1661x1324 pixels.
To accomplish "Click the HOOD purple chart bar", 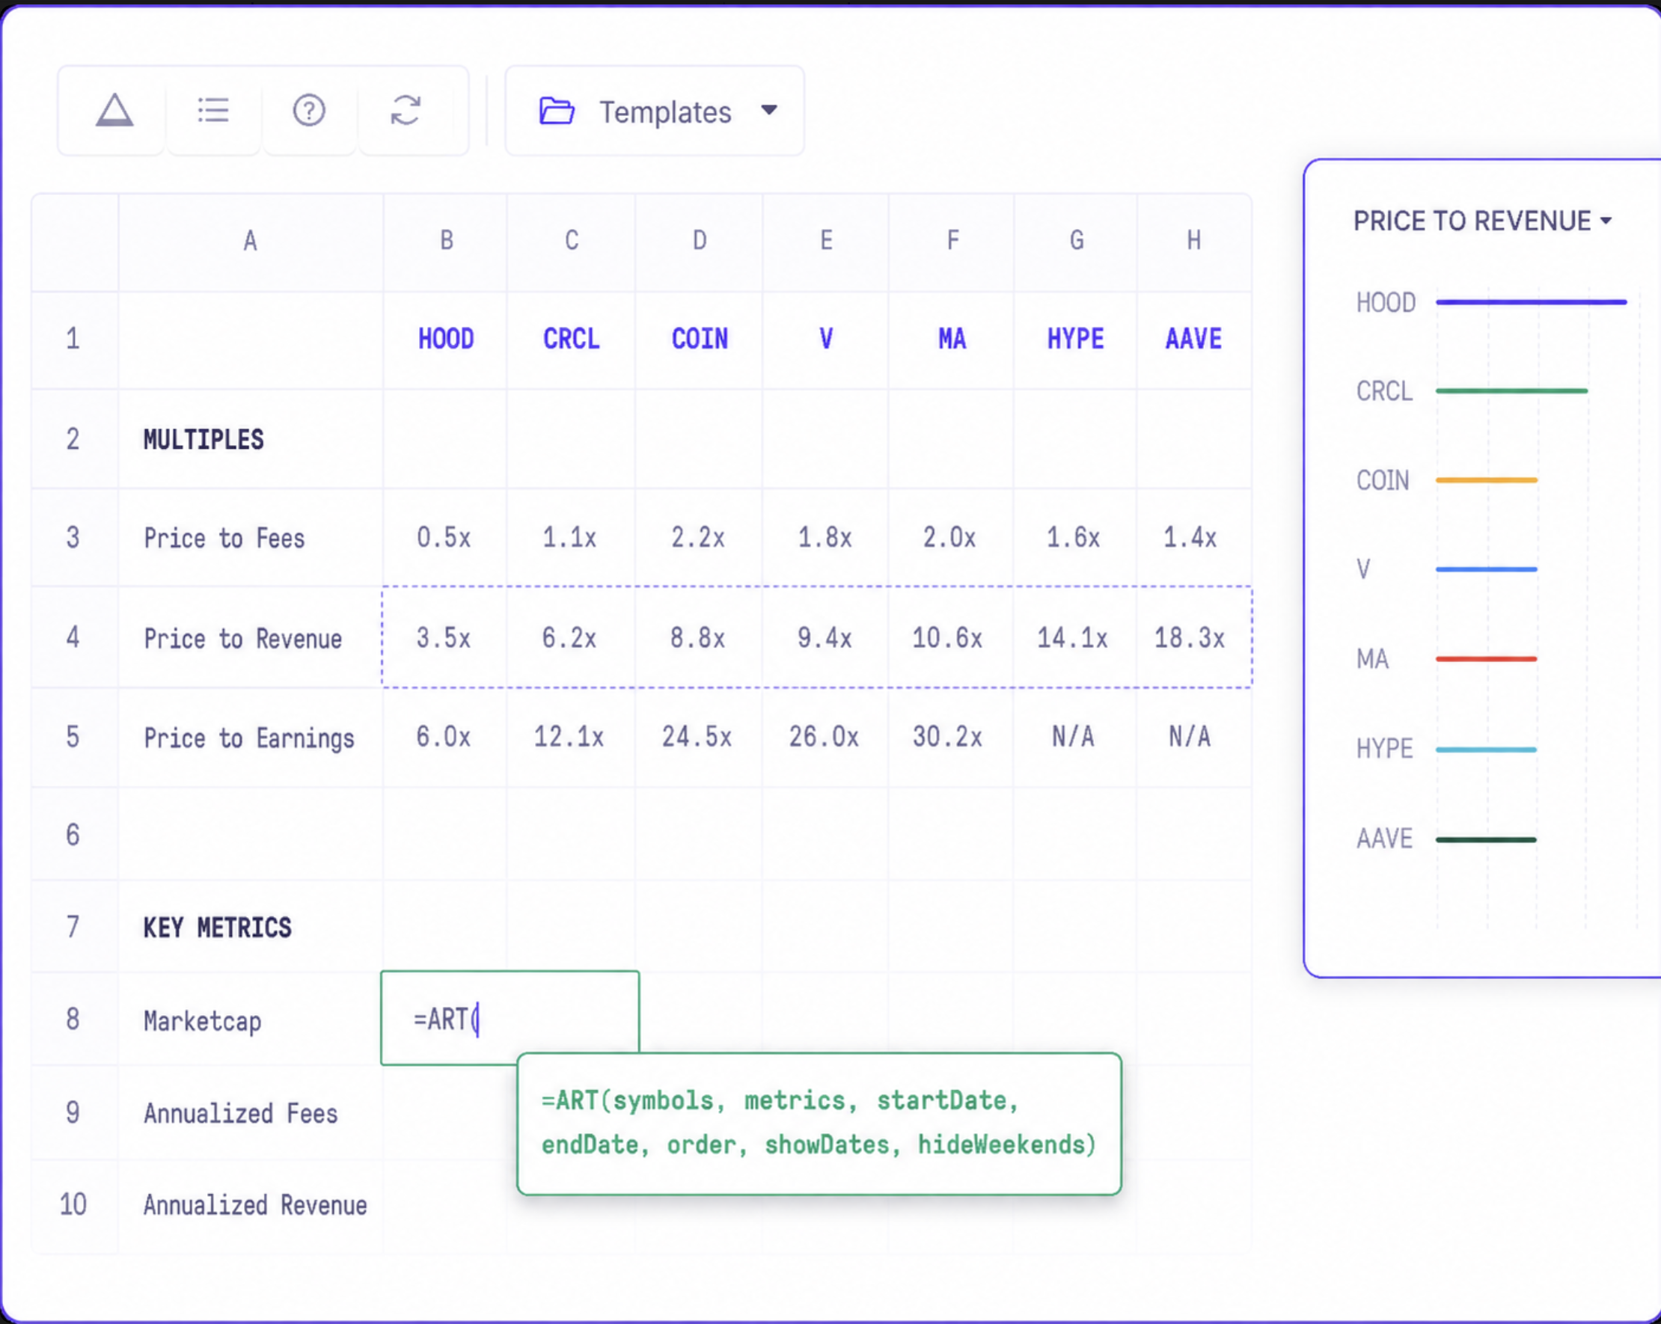I will (x=1532, y=302).
